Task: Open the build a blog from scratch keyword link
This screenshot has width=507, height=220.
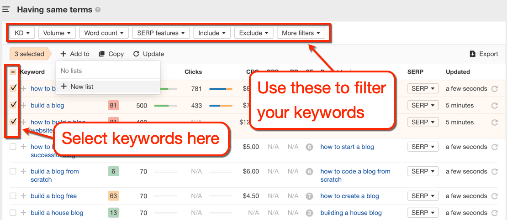Action: click(x=55, y=175)
